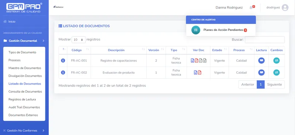Click Lectura book button for FR-AC-001

tap(261, 60)
